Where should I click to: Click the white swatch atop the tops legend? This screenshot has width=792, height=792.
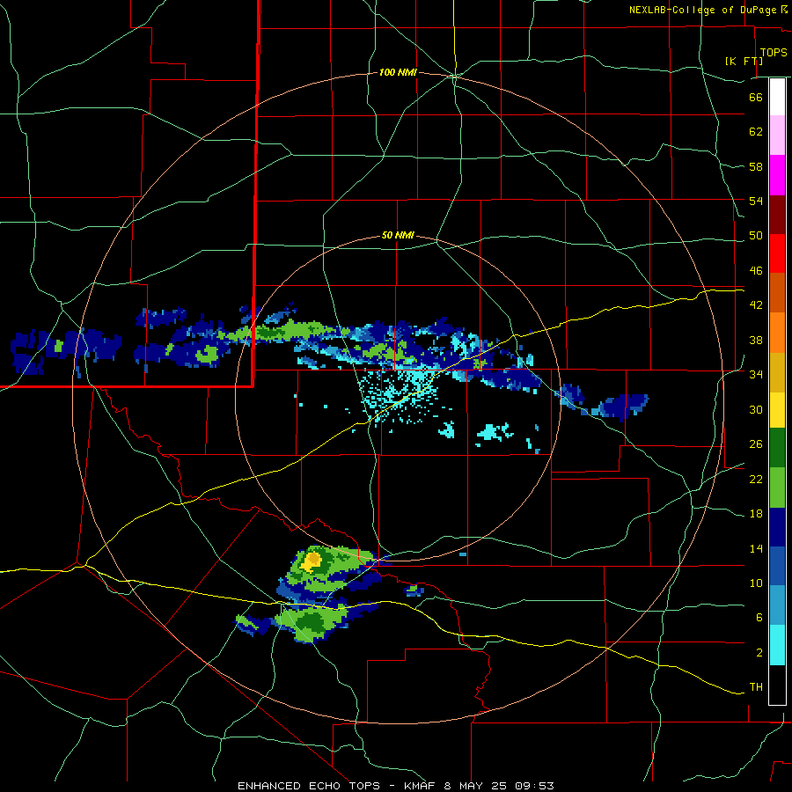tap(777, 97)
